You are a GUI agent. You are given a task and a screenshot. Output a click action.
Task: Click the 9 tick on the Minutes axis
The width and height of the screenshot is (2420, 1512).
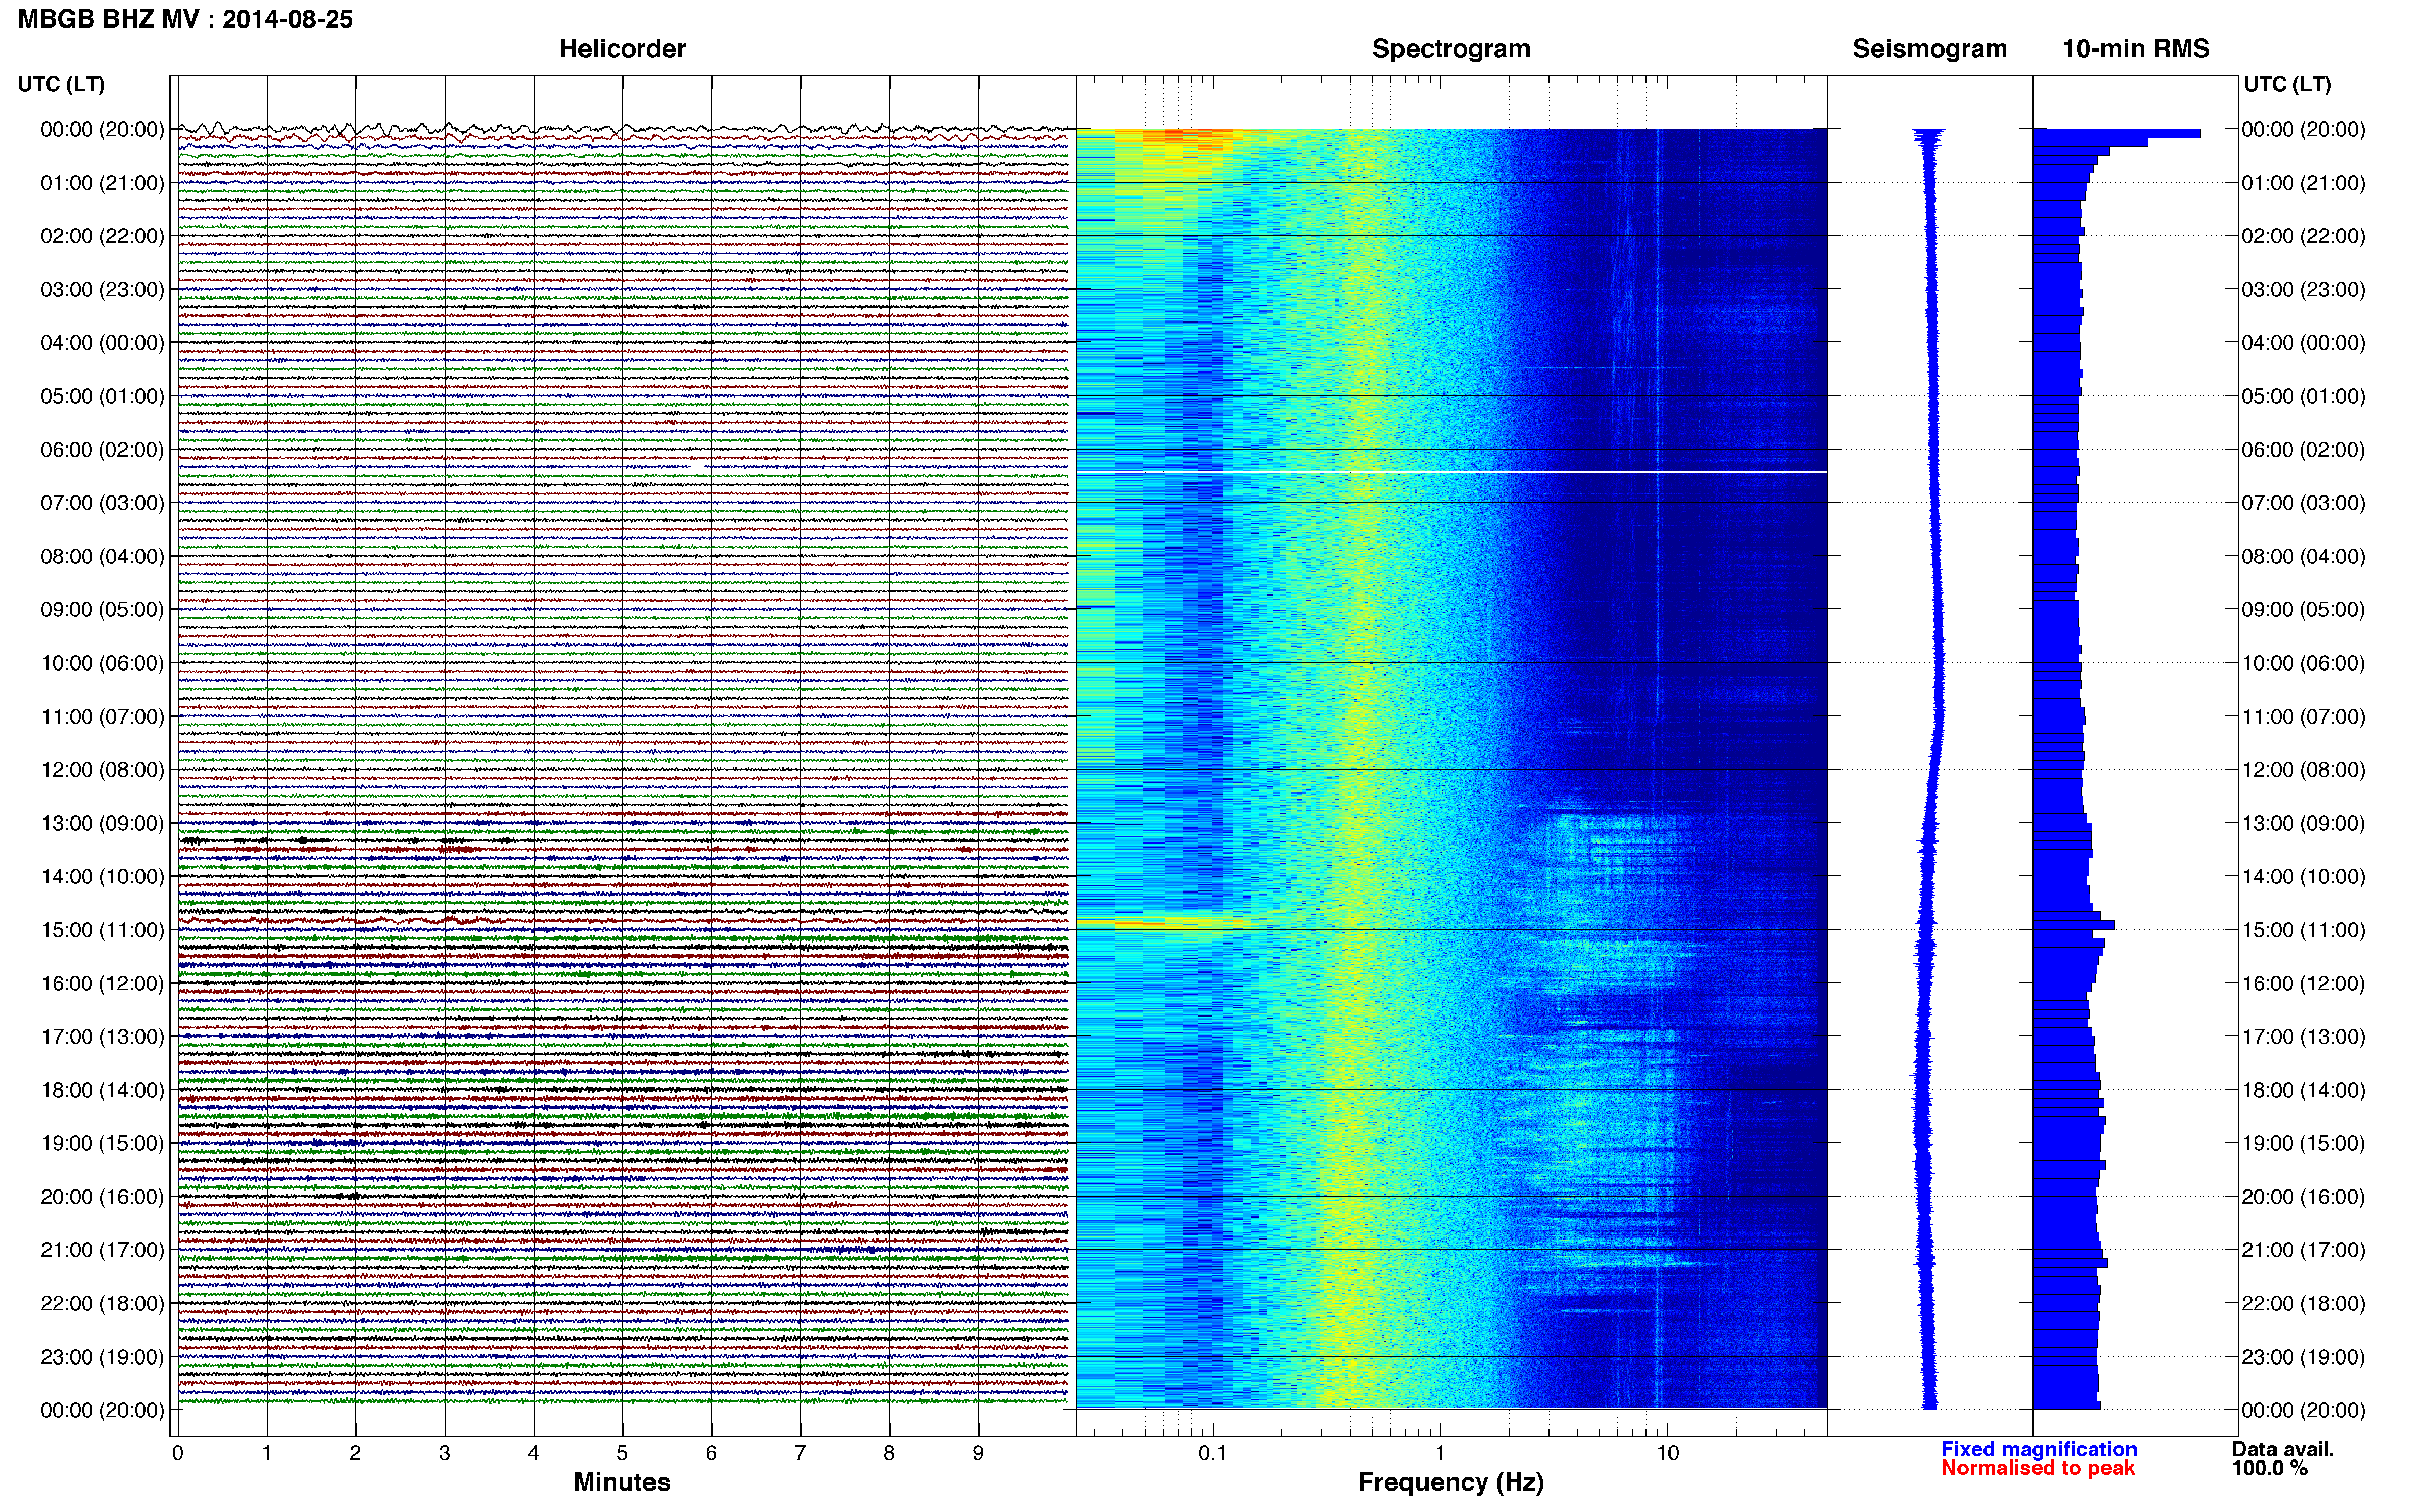pos(978,1453)
